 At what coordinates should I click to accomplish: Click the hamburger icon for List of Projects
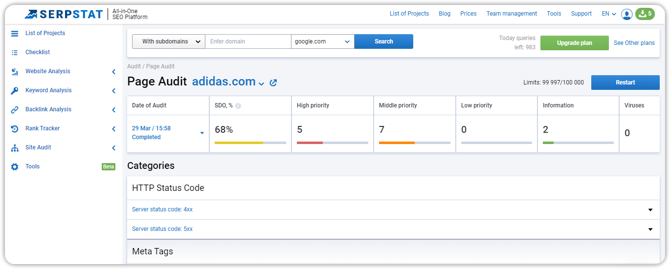[x=15, y=33]
